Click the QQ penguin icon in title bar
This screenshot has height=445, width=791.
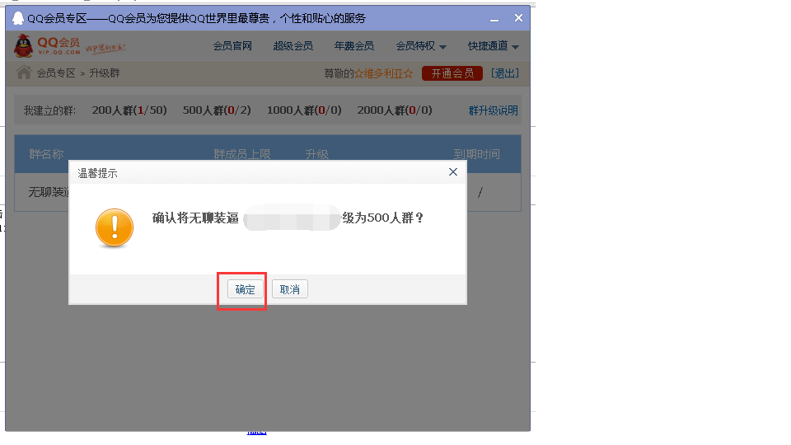click(18, 18)
